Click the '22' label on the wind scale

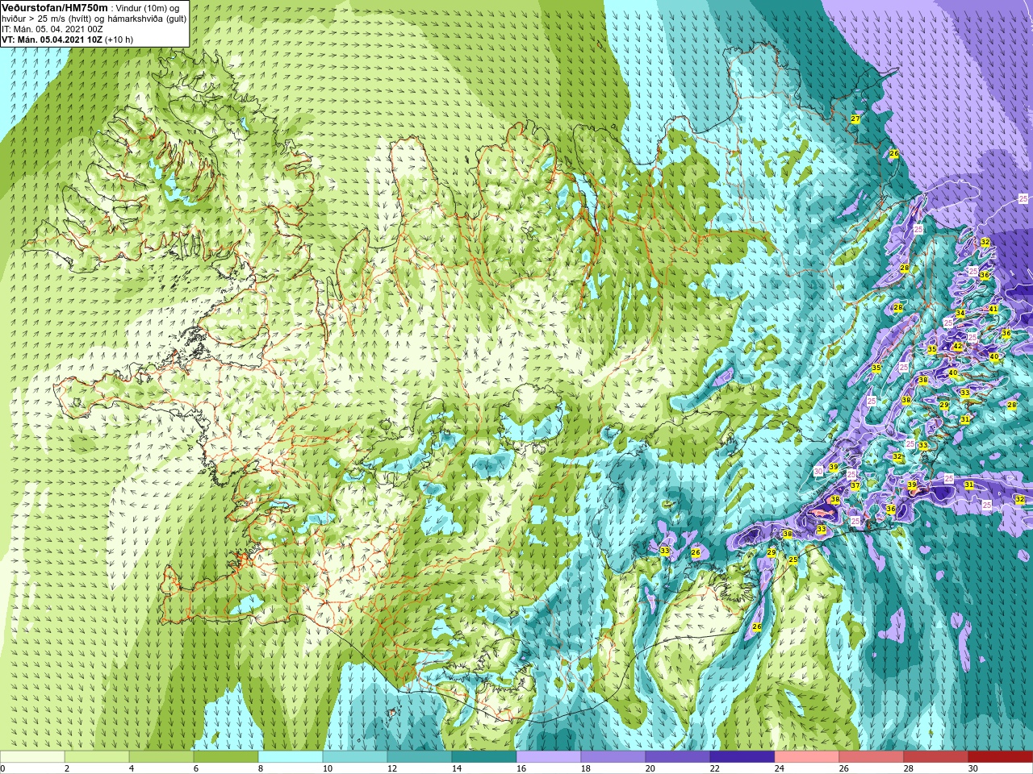point(715,768)
